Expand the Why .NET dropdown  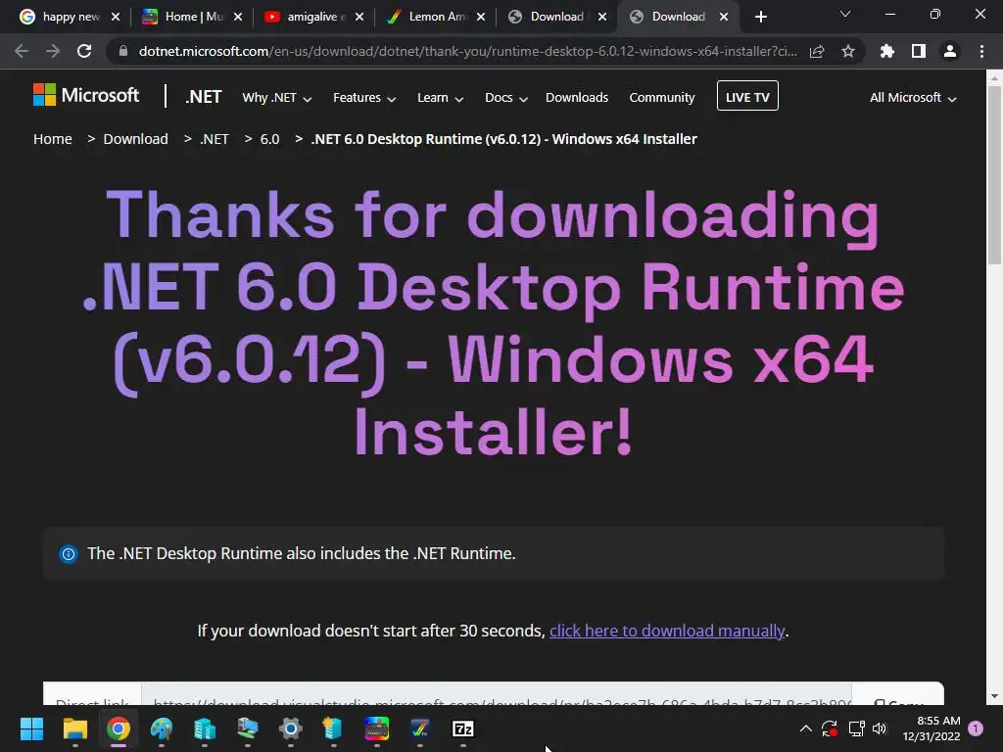277,98
